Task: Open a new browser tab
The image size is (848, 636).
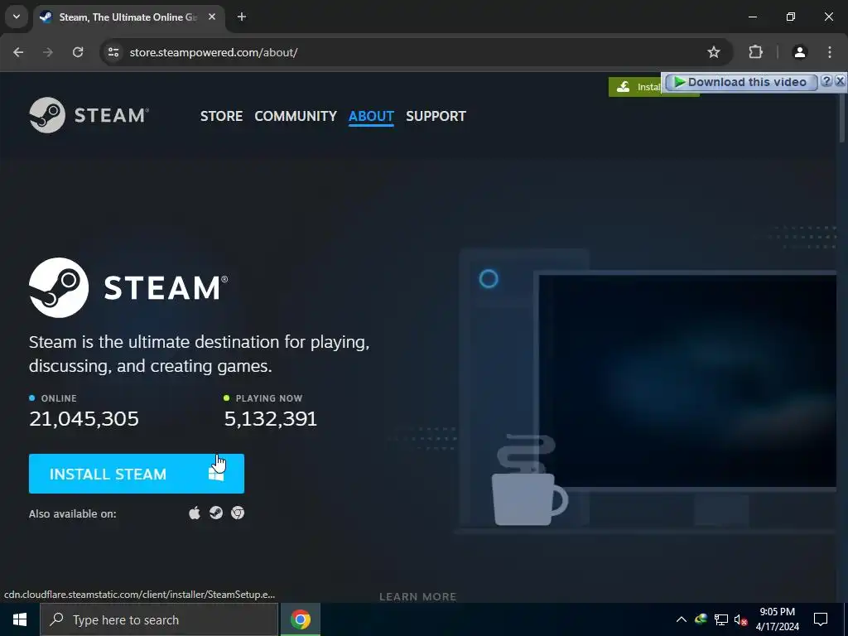Action: [x=242, y=17]
